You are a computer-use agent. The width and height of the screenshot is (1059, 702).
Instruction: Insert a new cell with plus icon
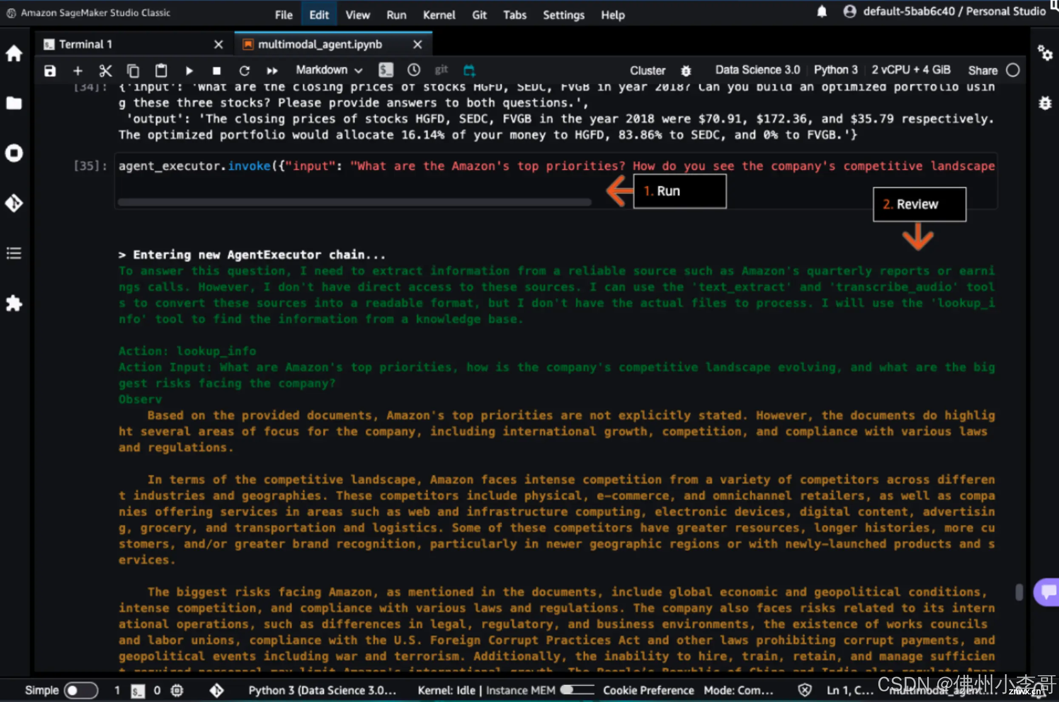coord(77,70)
